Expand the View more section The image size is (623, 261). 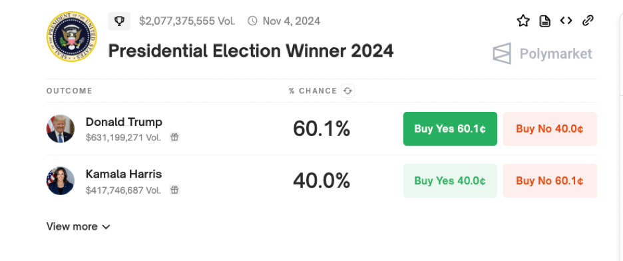[79, 226]
